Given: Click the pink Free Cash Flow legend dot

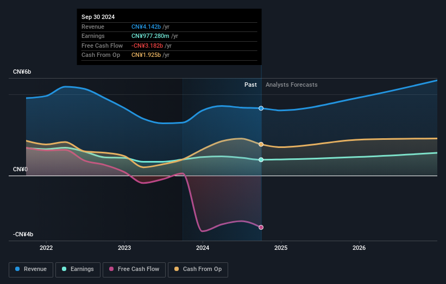Looking at the screenshot, I should pyautogui.click(x=111, y=269).
